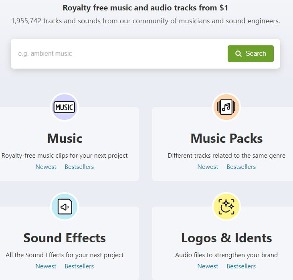Screen dimensions: 293x280
Task: View Newest under Logos & Idents
Action: 208,266
